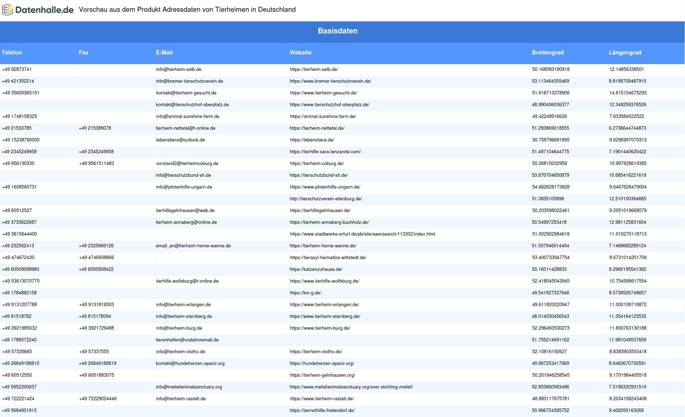Open https://kin-g.de/ link
This screenshot has width=685, height=417.
[305, 293]
